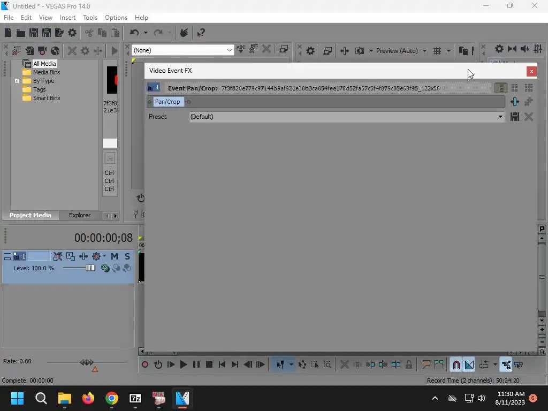Toggle Split Screen View in preview

tap(359, 51)
